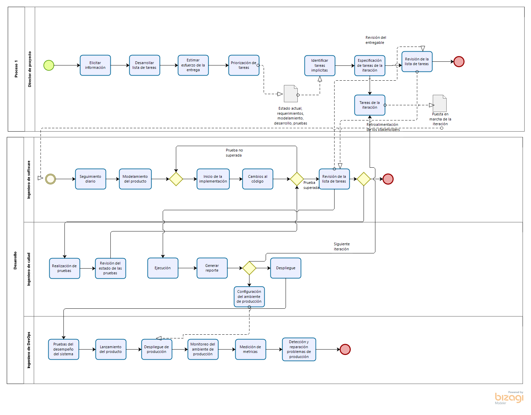Viewport: 531px width, 415px height.
Task: Select the Ejecución task
Action: [x=163, y=268]
